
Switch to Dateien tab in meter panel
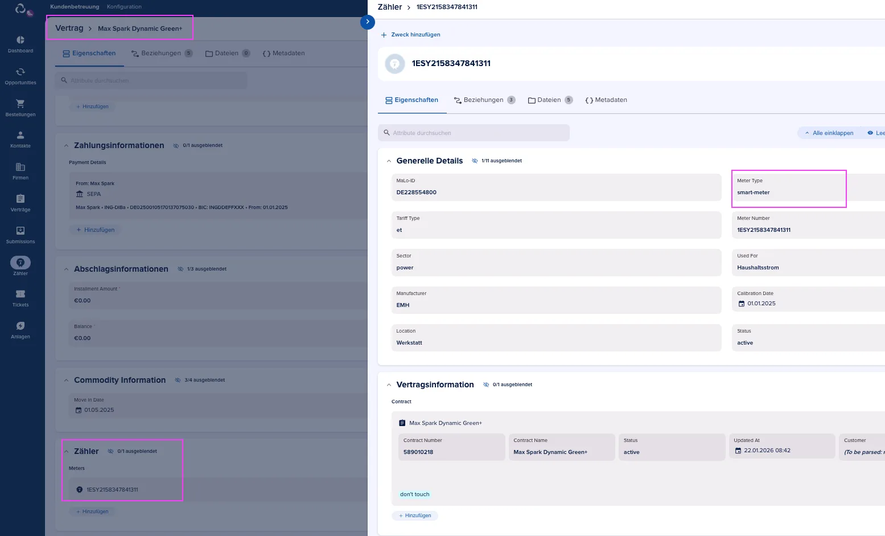point(550,100)
